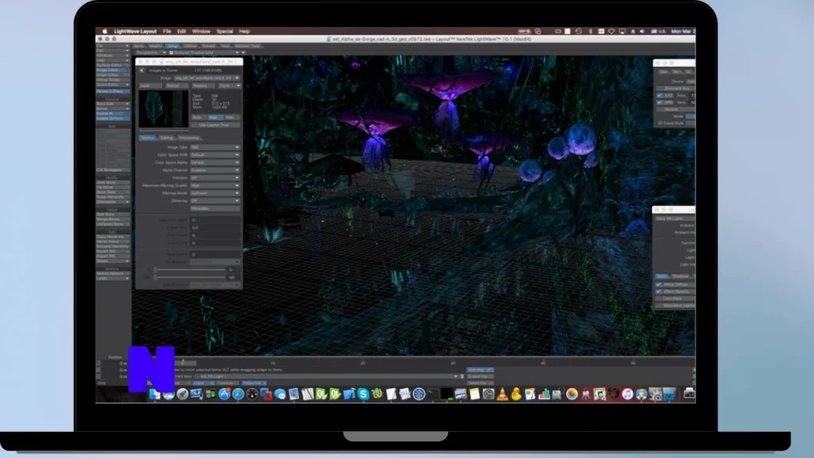This screenshot has height=458, width=814.
Task: Open the Interlace dropdown
Action: click(215, 177)
